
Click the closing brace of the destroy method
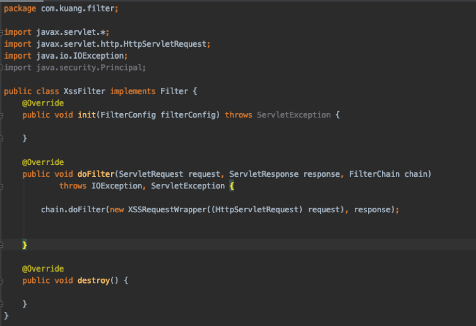pyautogui.click(x=25, y=304)
